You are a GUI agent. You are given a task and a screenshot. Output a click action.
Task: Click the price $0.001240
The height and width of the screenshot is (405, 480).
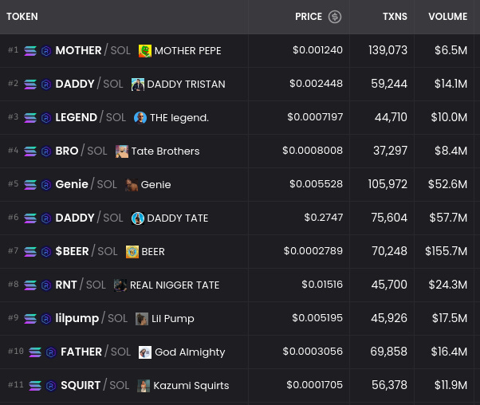[x=317, y=50]
